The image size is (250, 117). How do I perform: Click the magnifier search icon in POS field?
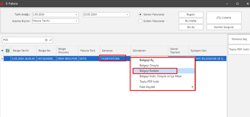[50, 40]
